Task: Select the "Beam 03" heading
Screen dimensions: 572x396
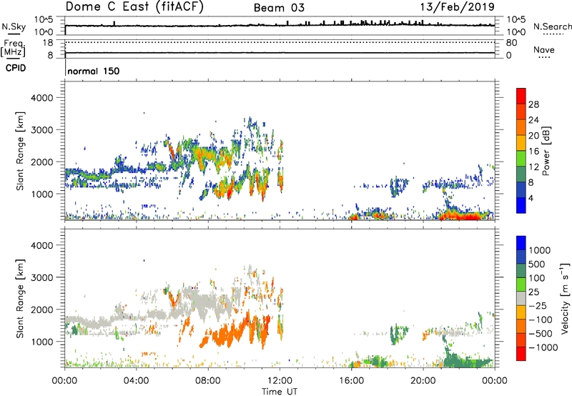Action: 279,8
